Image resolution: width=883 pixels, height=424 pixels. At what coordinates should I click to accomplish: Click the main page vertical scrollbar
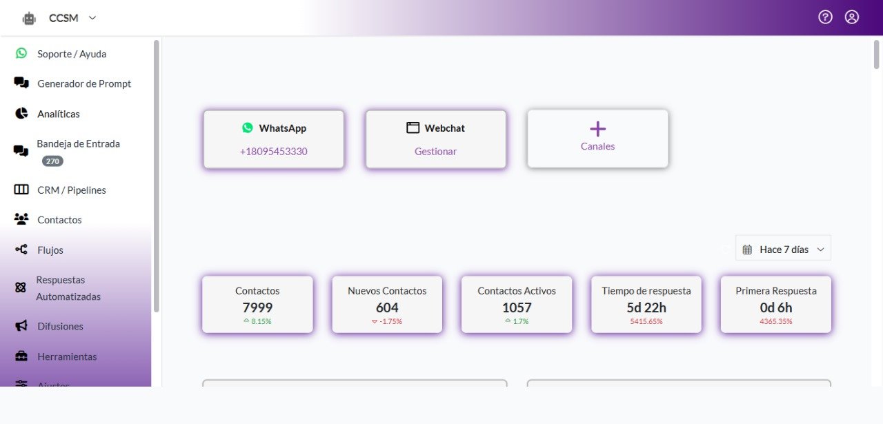click(876, 55)
